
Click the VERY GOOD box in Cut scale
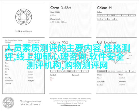click(111, 71)
